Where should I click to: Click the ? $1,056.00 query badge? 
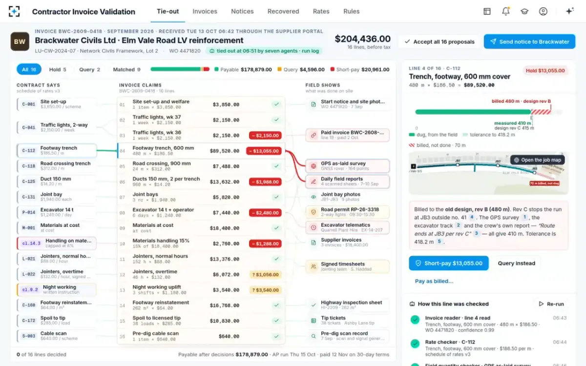265,274
